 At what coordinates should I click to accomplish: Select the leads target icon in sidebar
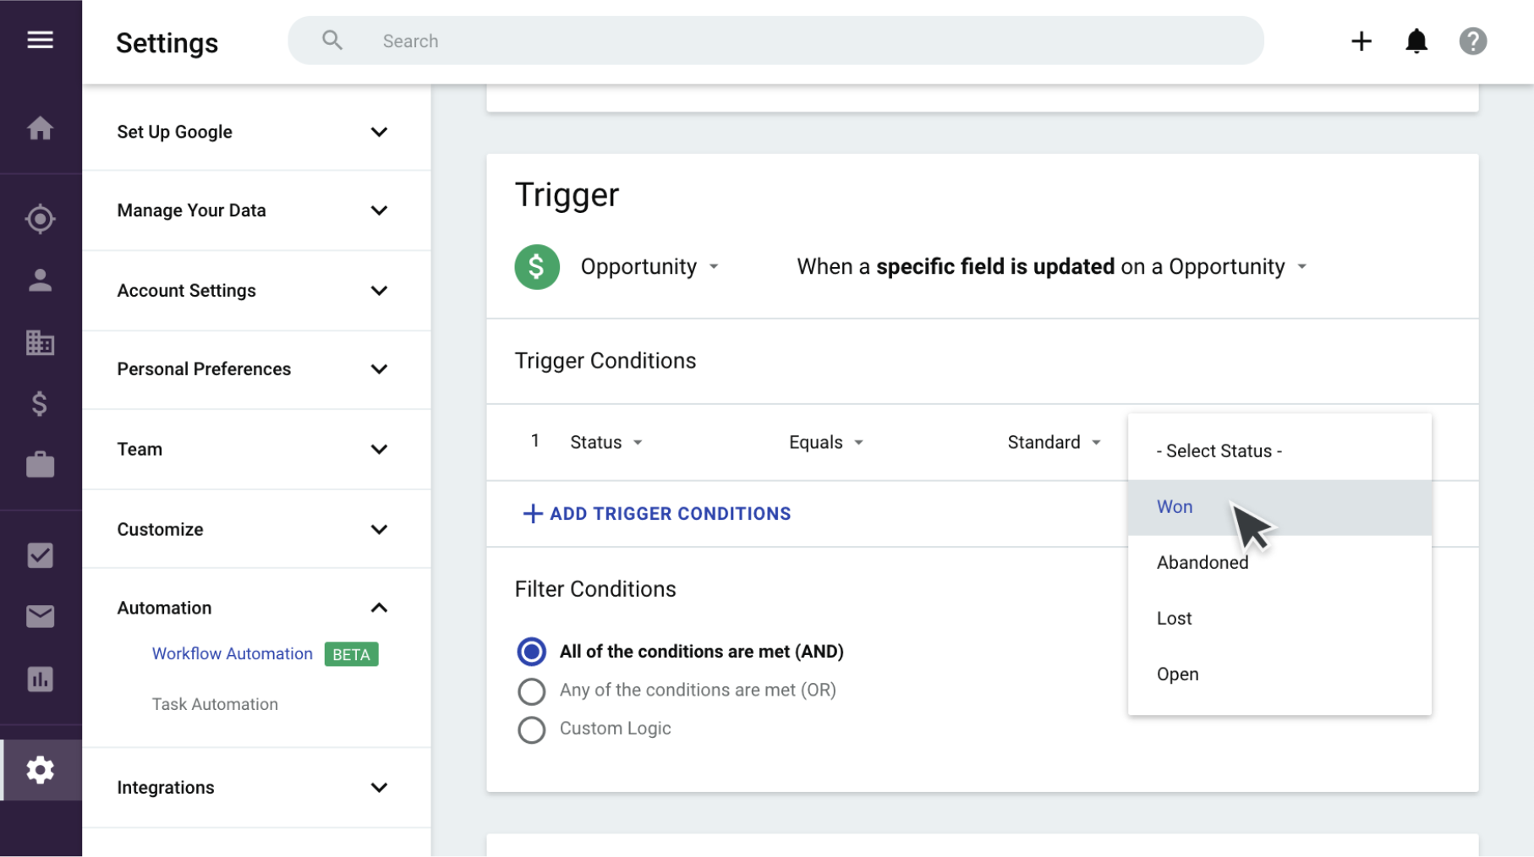40,218
